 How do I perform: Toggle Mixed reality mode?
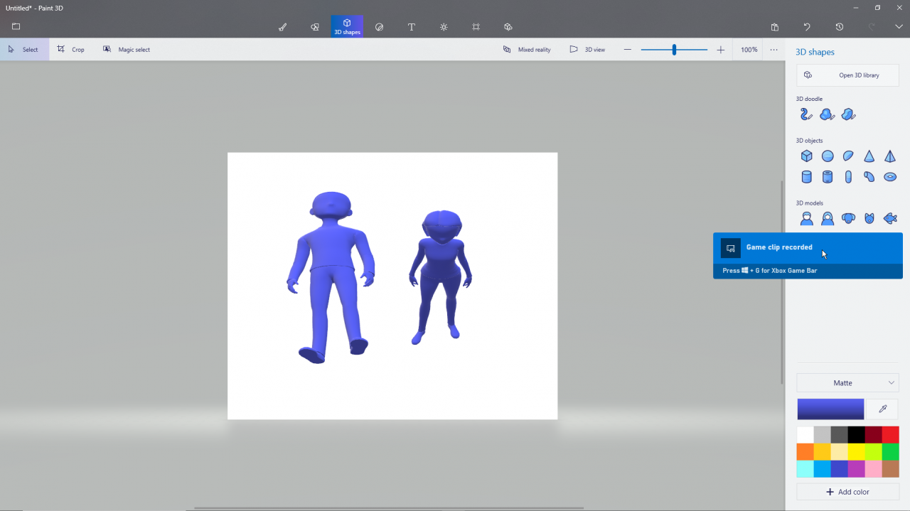click(x=527, y=50)
